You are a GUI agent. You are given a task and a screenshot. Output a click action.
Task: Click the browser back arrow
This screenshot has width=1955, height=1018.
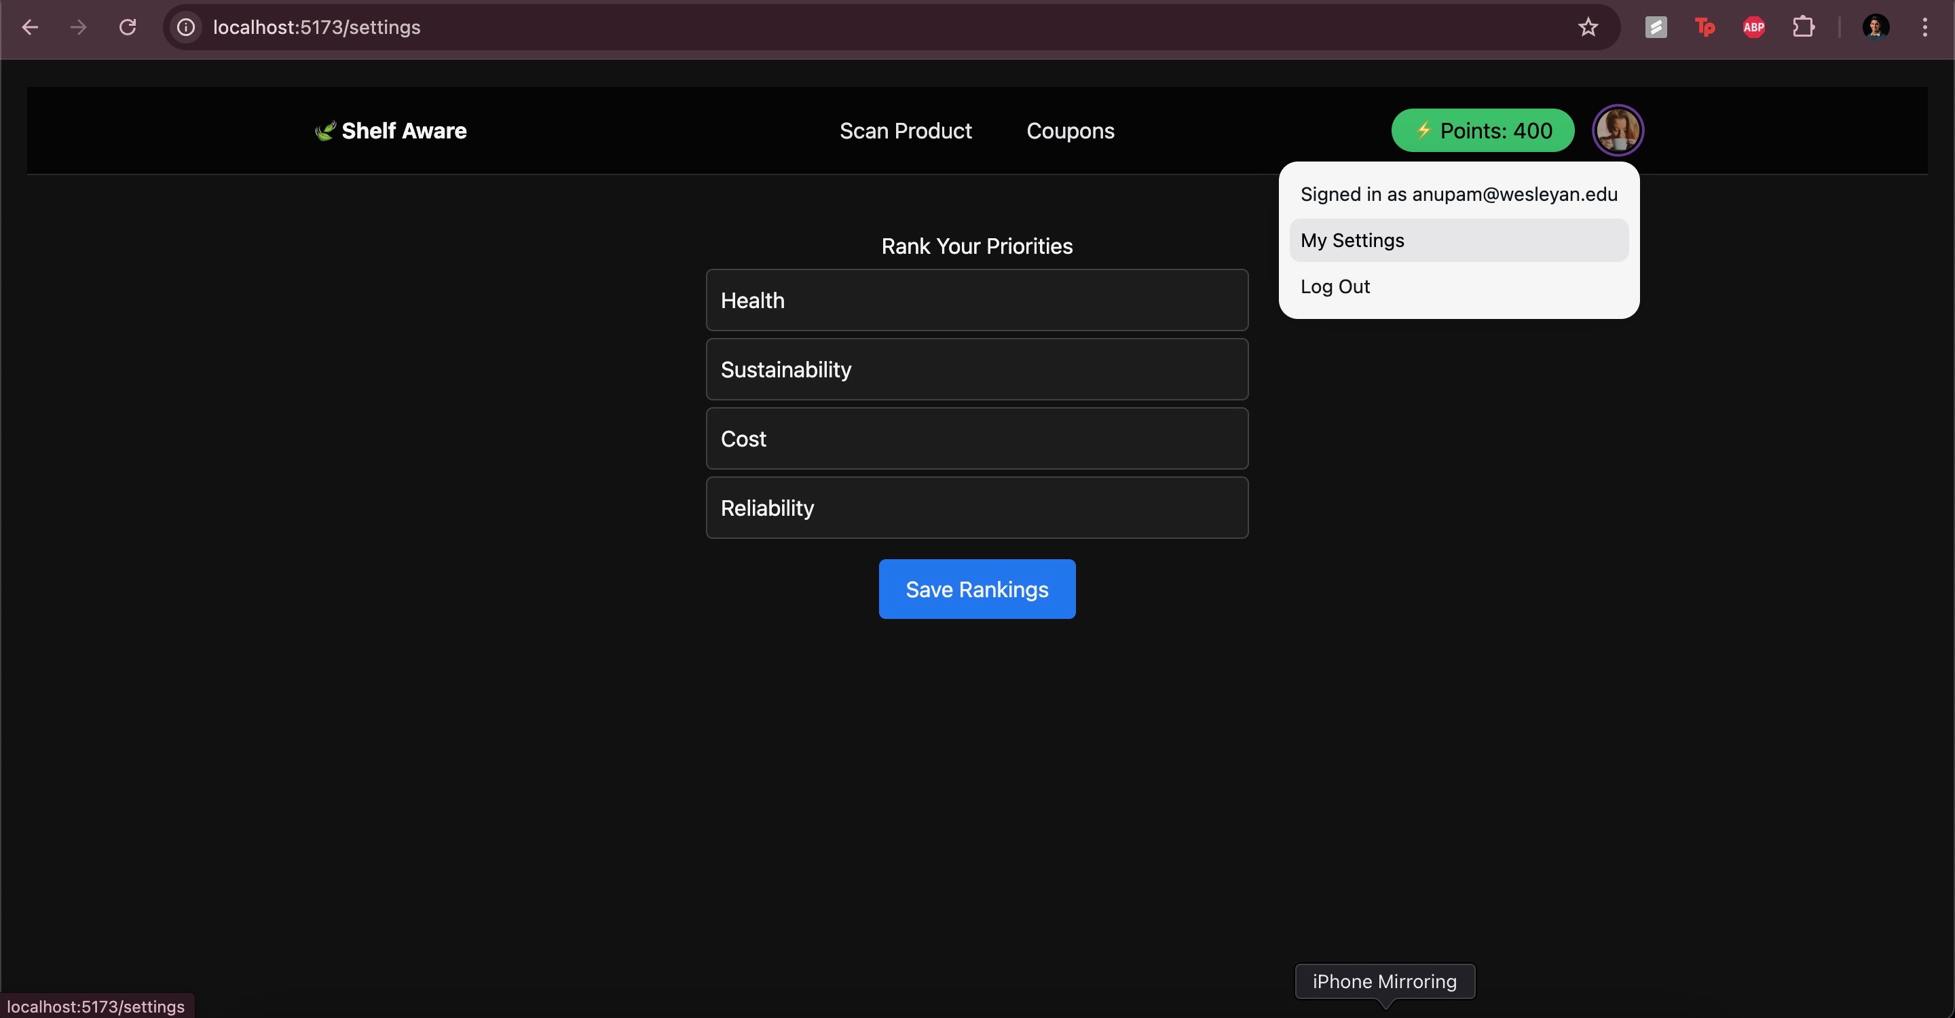tap(30, 27)
